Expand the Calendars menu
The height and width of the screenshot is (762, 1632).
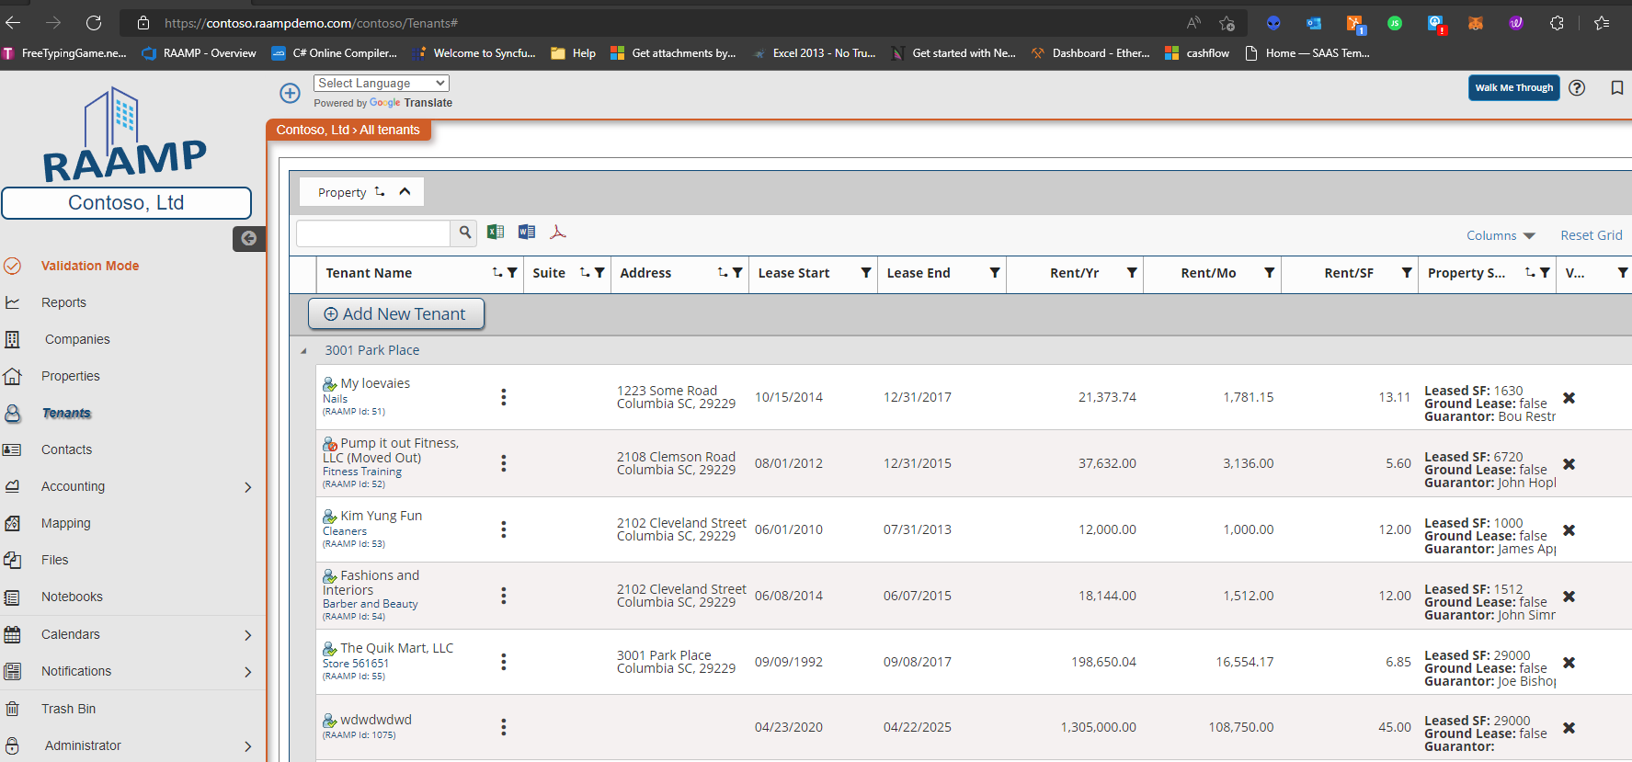tap(248, 635)
